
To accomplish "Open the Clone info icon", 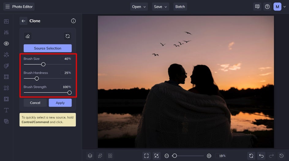I will (73, 21).
